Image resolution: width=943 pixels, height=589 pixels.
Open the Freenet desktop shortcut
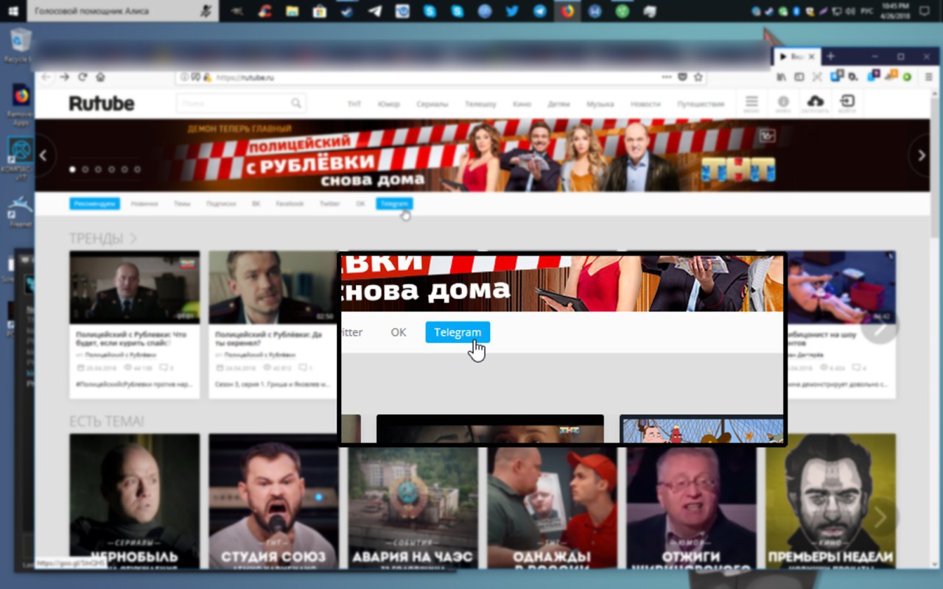(20, 211)
